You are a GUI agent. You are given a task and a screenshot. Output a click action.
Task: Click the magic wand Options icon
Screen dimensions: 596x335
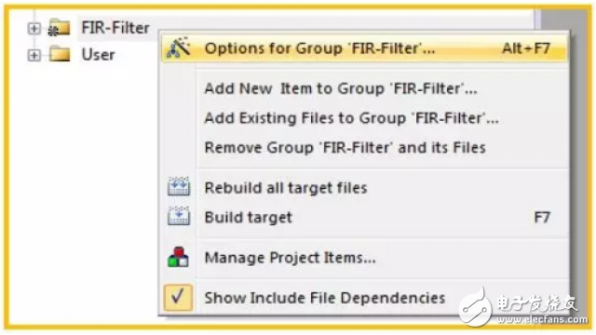click(x=178, y=47)
